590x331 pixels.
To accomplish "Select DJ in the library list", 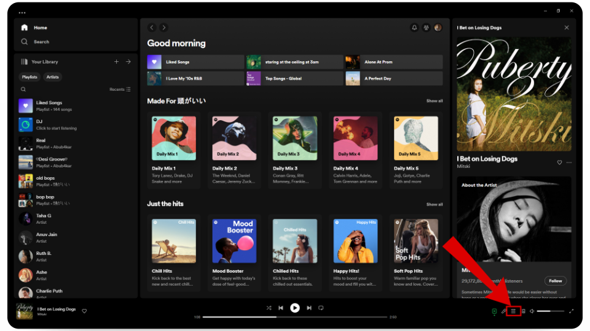I will tap(75, 124).
